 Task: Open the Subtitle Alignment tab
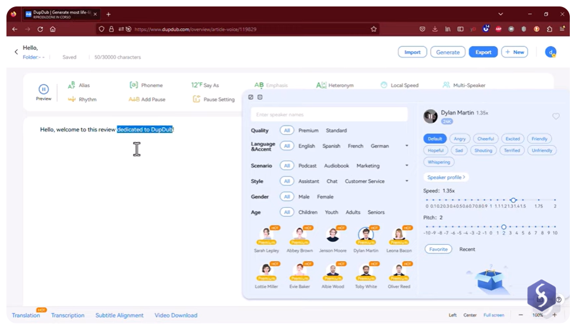point(120,315)
